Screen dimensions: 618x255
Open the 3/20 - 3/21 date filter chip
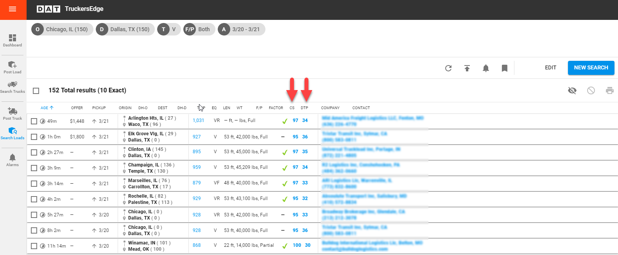(241, 29)
